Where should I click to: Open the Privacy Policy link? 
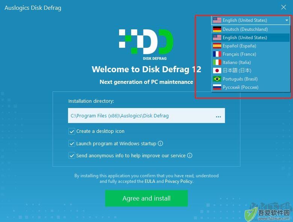(179, 181)
